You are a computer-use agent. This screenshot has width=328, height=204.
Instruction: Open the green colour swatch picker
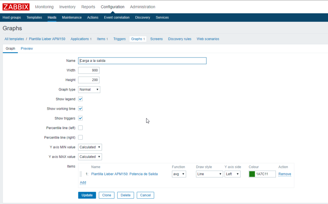[x=252, y=174]
